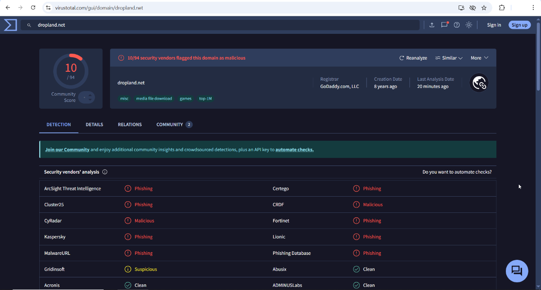Click the misc tag
This screenshot has width=541, height=290.
coord(124,98)
